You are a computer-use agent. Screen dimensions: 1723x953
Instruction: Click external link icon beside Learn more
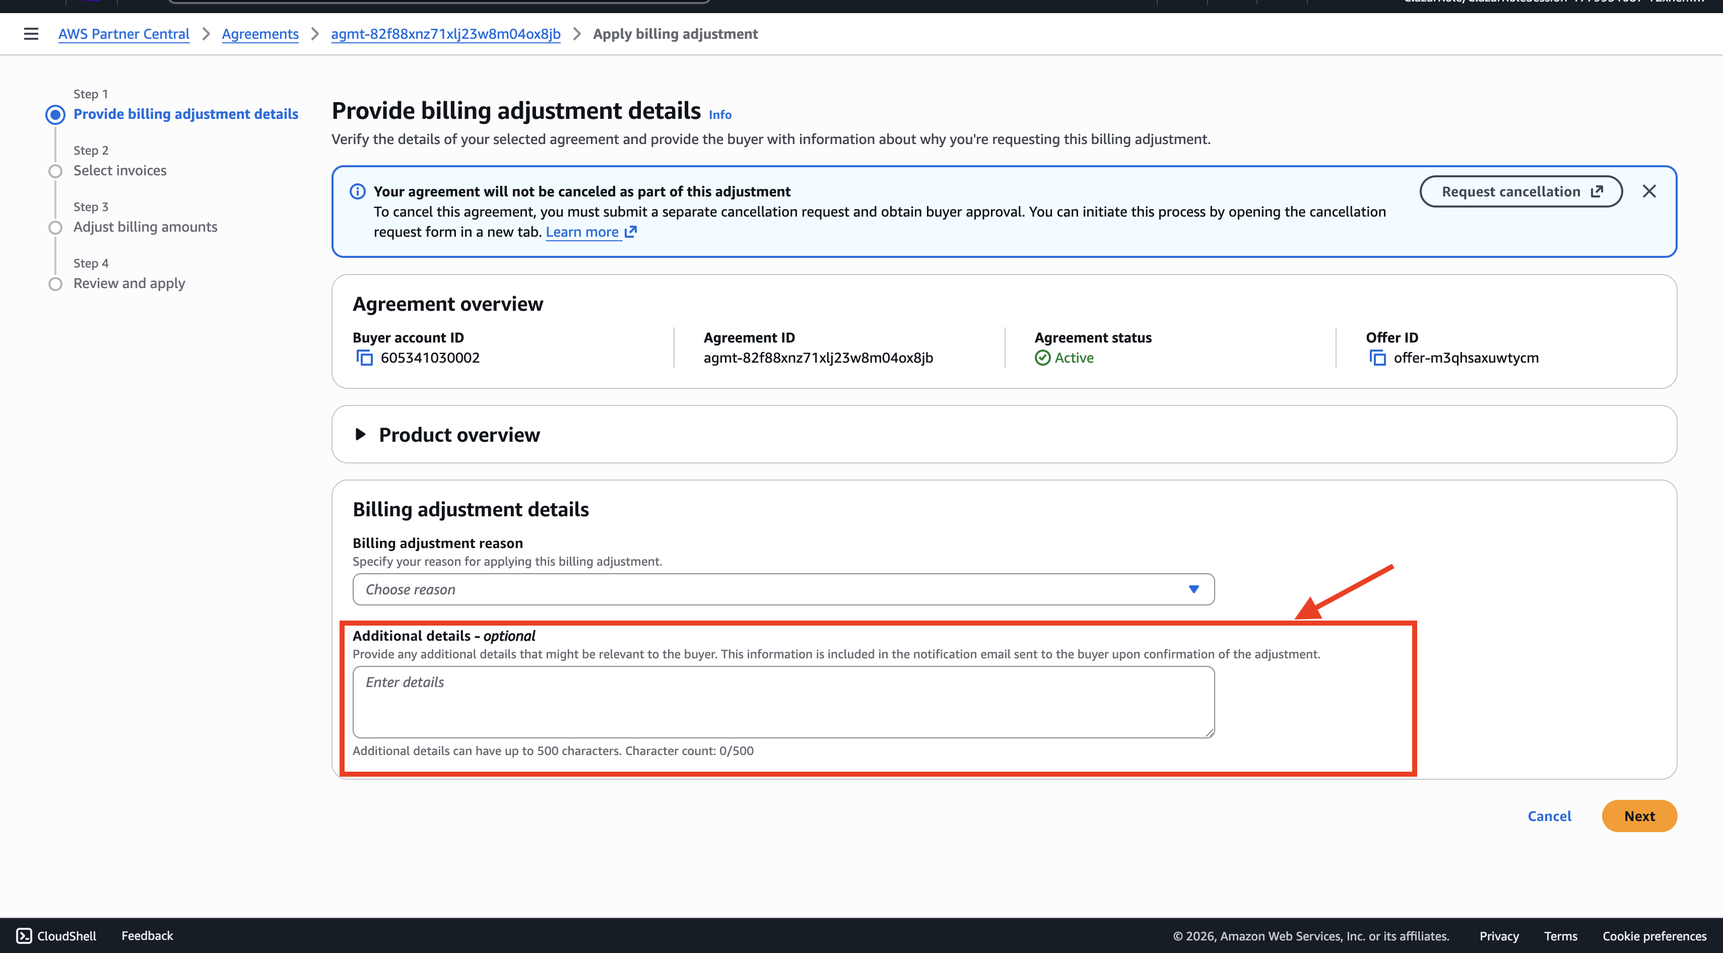631,231
